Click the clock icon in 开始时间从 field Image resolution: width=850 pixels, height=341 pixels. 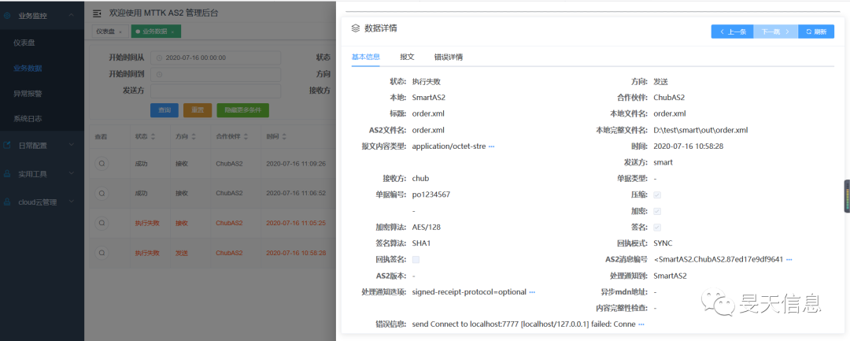coord(159,57)
